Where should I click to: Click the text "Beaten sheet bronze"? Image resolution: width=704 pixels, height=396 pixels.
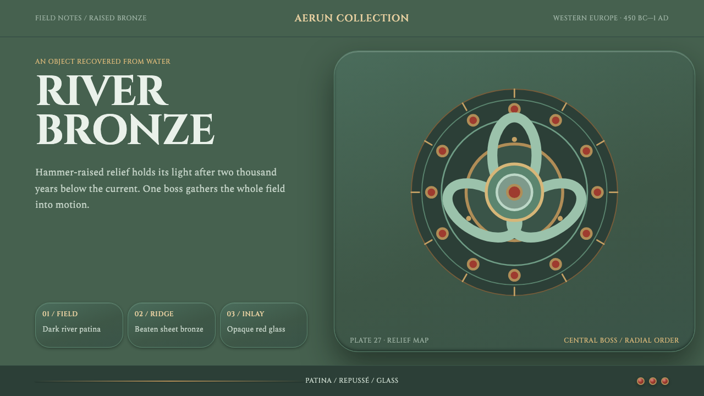click(x=169, y=329)
